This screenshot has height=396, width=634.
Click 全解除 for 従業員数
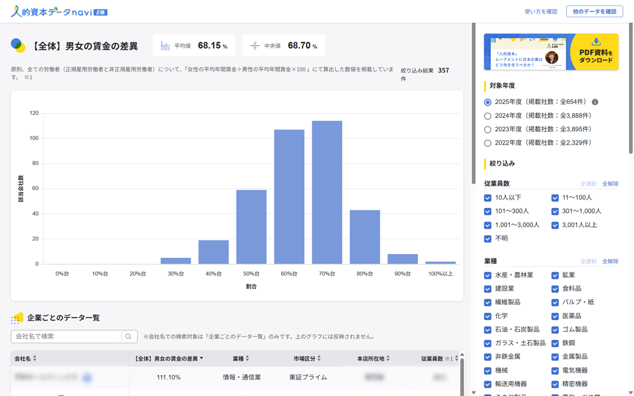click(610, 184)
